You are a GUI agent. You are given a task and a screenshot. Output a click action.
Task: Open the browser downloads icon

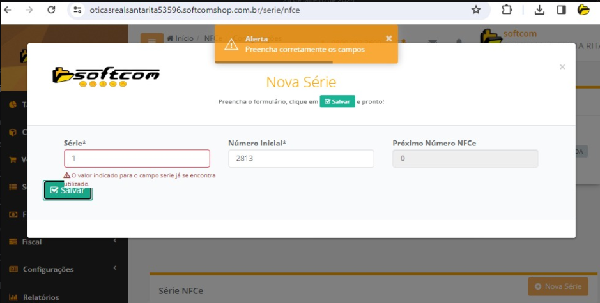(x=539, y=10)
